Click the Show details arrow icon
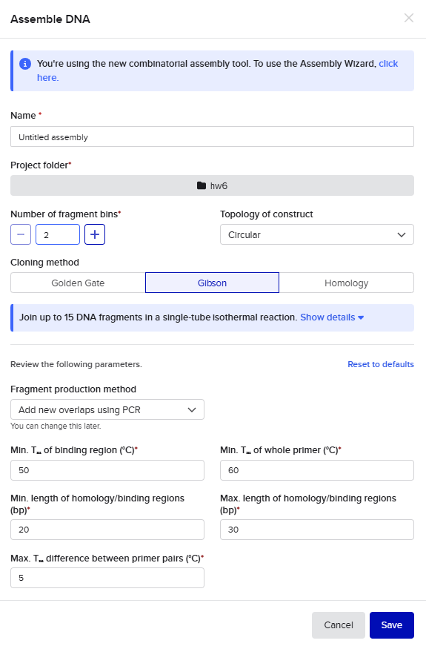The width and height of the screenshot is (426, 649). (x=361, y=317)
